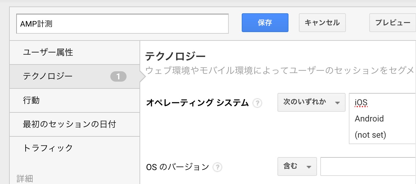Select the (not set) operating system entry

370,135
